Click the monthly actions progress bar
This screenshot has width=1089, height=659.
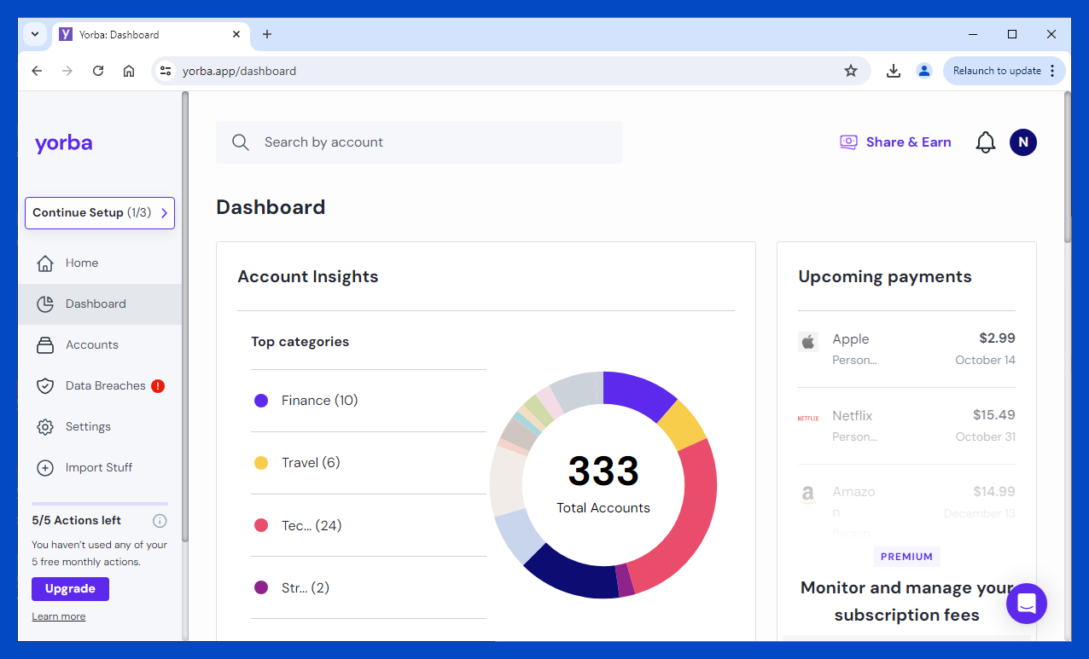(100, 504)
